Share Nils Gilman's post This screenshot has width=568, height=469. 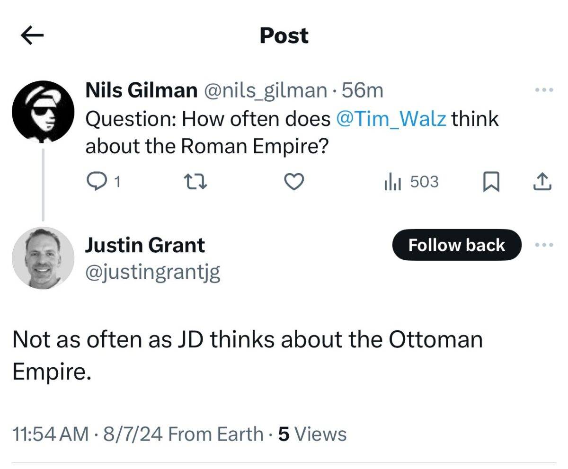(x=542, y=182)
